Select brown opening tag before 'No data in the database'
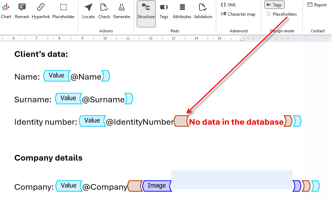Viewport: 332px width, 205px height. pyautogui.click(x=181, y=121)
